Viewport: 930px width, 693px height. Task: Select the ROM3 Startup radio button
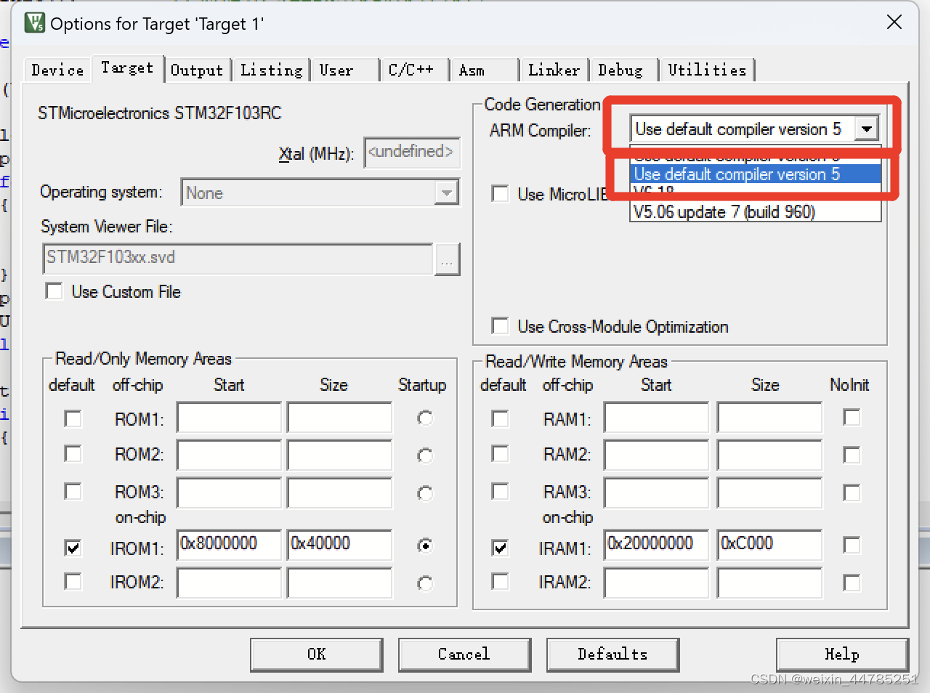coord(425,493)
